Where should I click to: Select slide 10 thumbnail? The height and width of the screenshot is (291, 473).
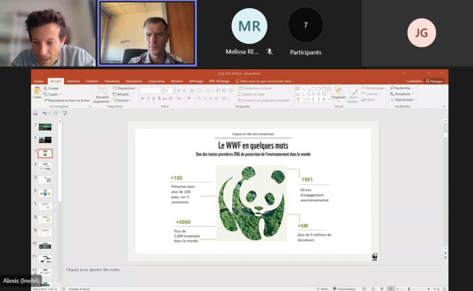[45, 246]
